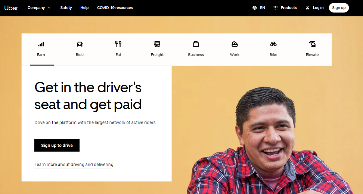The width and height of the screenshot is (363, 194).
Task: Switch to the Business tab label
Action: 196,55
